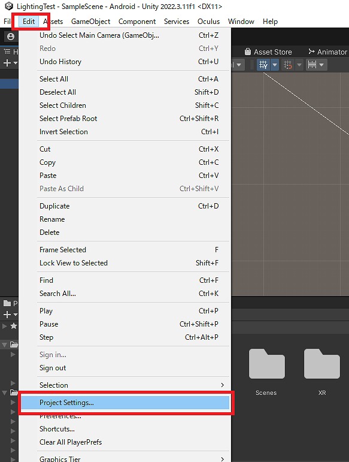Open the GameObject menu

tap(90, 22)
